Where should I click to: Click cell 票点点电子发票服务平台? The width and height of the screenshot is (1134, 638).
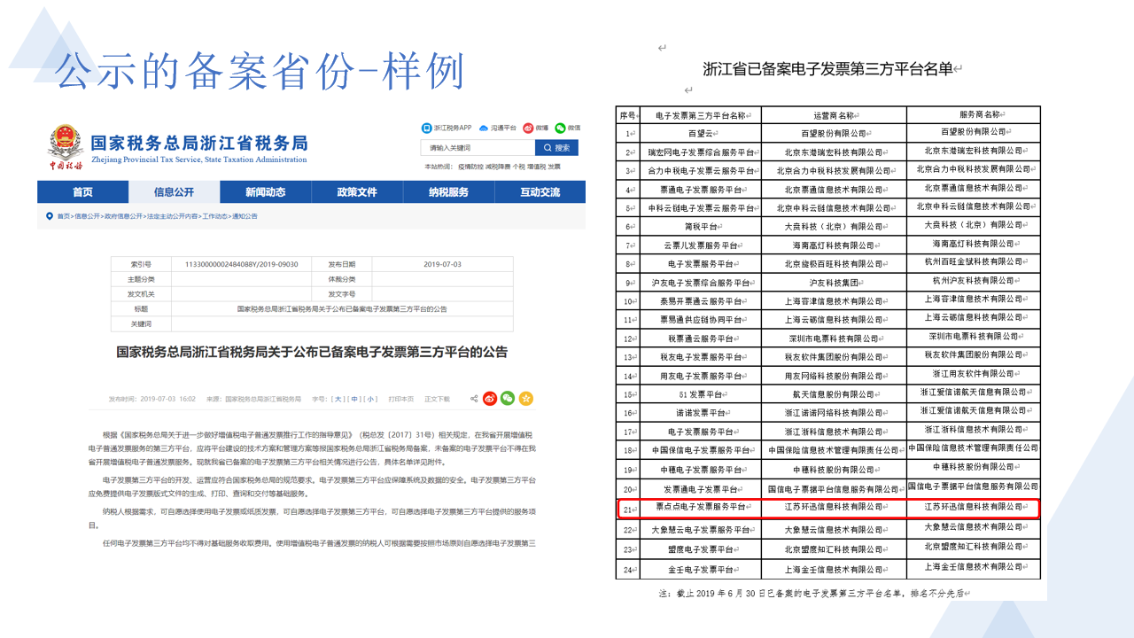700,507
